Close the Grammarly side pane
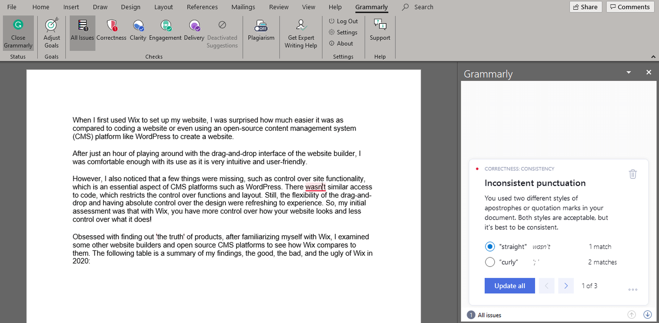This screenshot has height=323, width=659. click(x=649, y=72)
